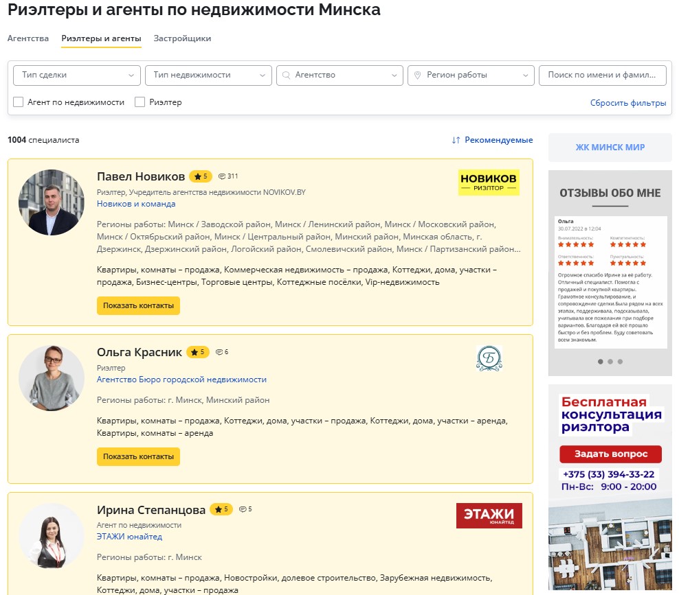Click the 5-star rating badge of Павел Новиков

pos(200,176)
